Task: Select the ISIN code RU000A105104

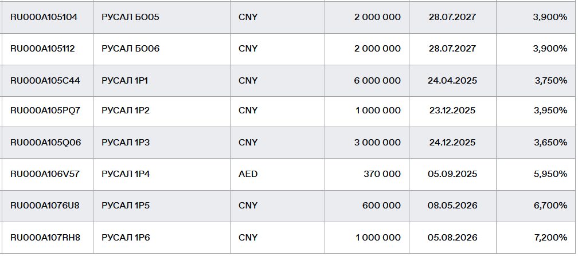Action: (44, 17)
